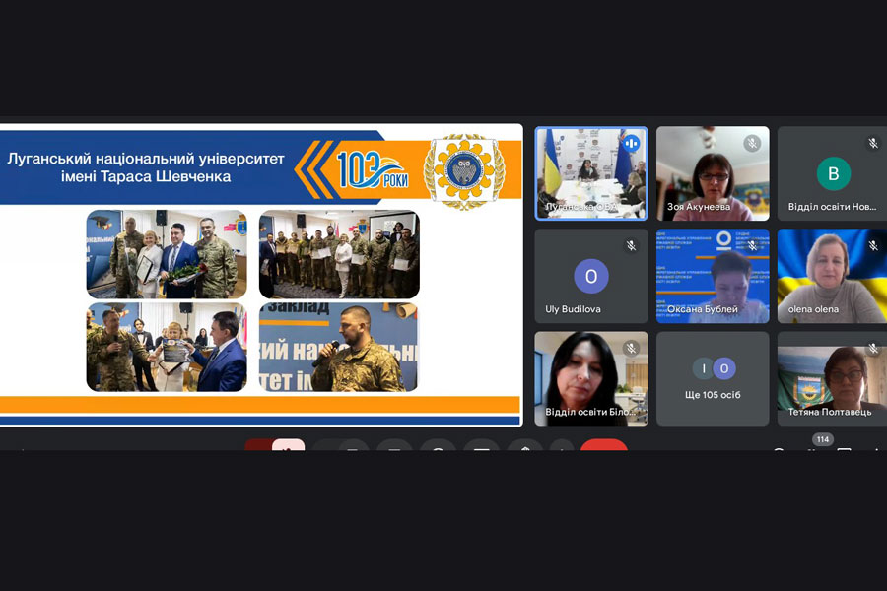Select the Луганська ОВА video tile
The image size is (887, 591).
(591, 173)
